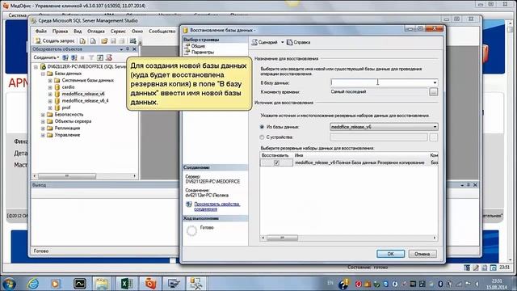This screenshot has height=291, width=517.
Task: Click the Просмотреть свойства соединения link
Action: point(217,207)
